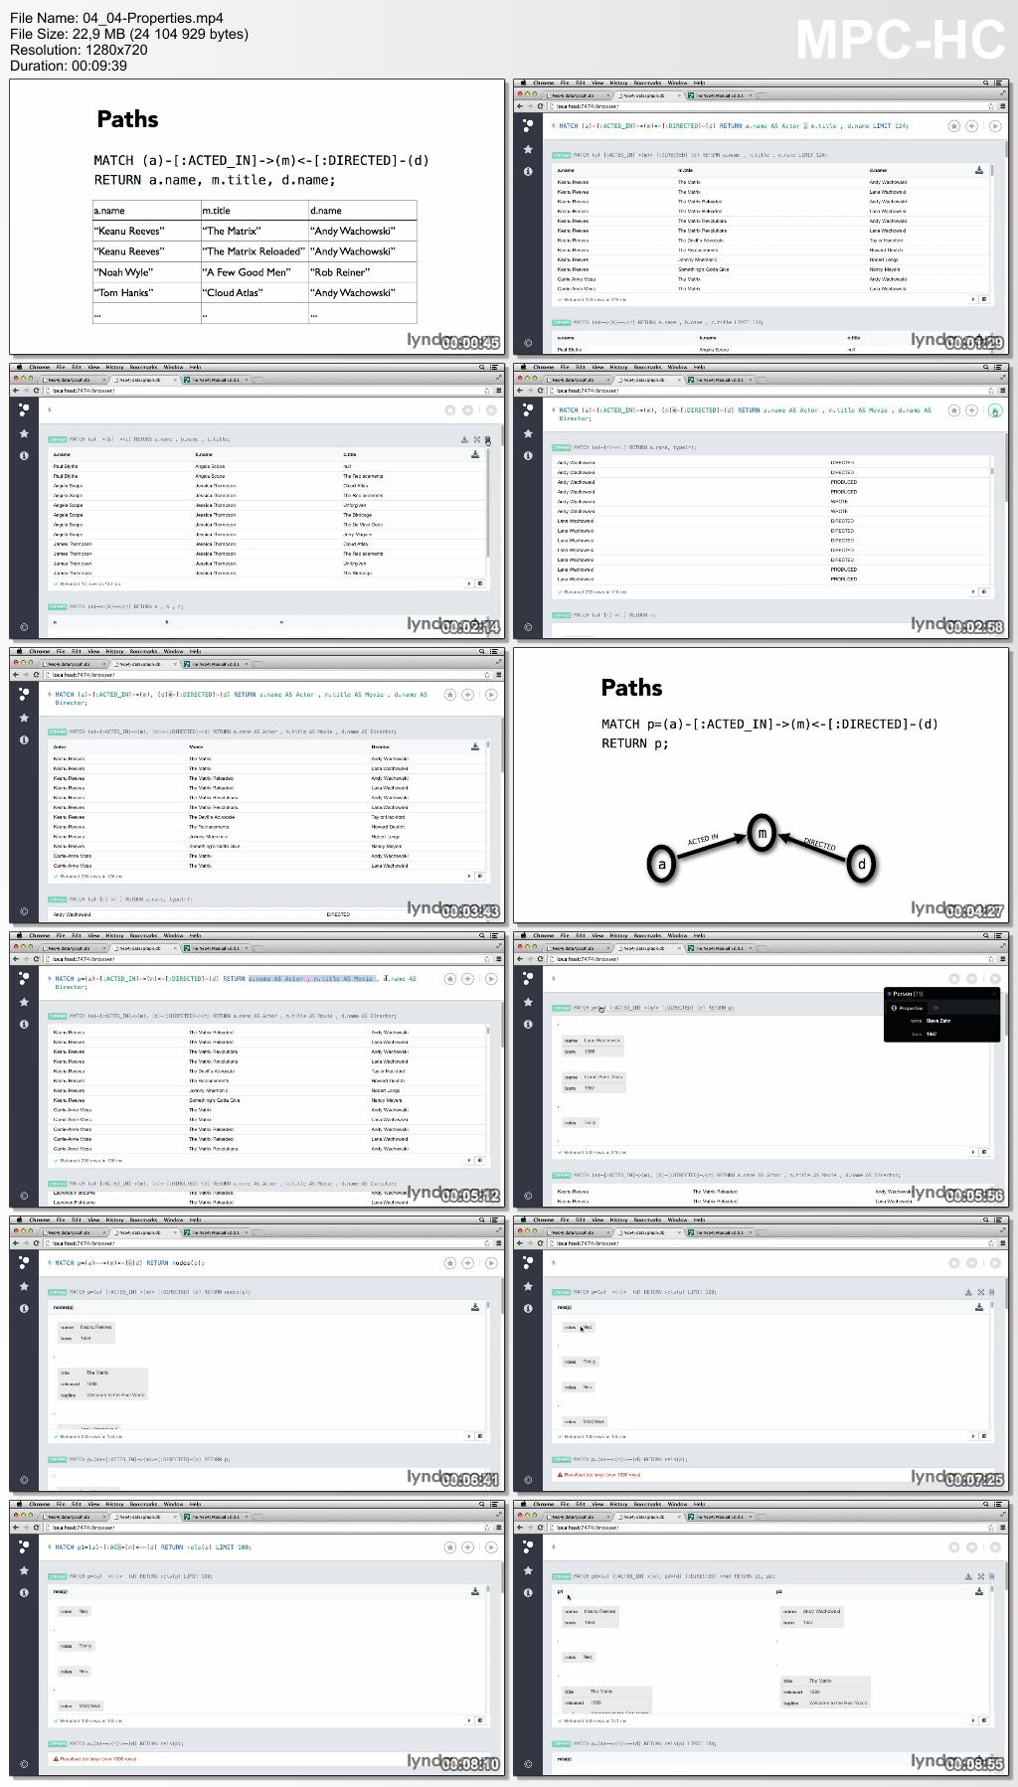Open the View menu in the 00:03:43 frame
Viewport: 1018px width, 1787px height.
click(93, 651)
